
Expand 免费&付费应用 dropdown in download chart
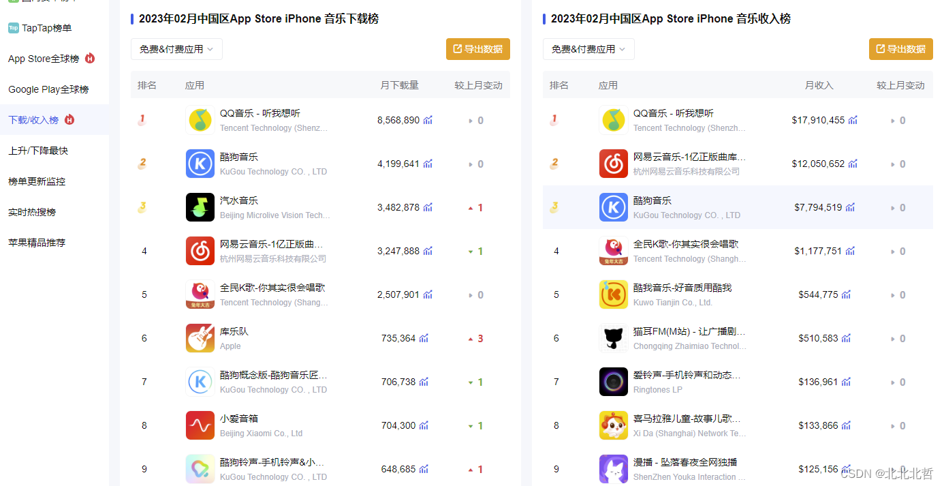point(176,49)
